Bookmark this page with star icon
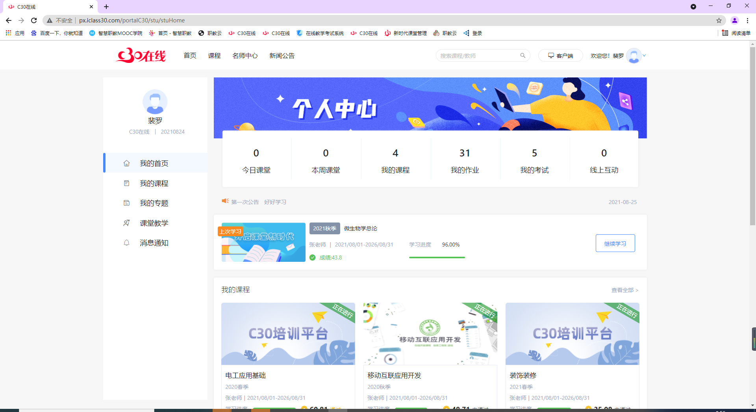Screen dimensions: 756x412 [x=719, y=20]
